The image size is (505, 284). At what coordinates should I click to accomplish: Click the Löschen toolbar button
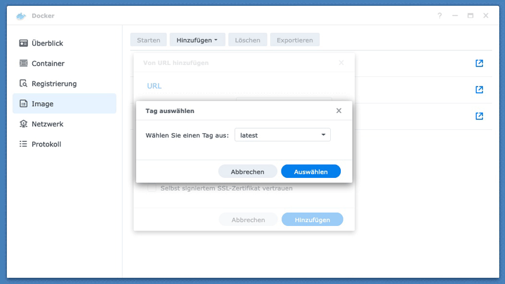tap(247, 40)
